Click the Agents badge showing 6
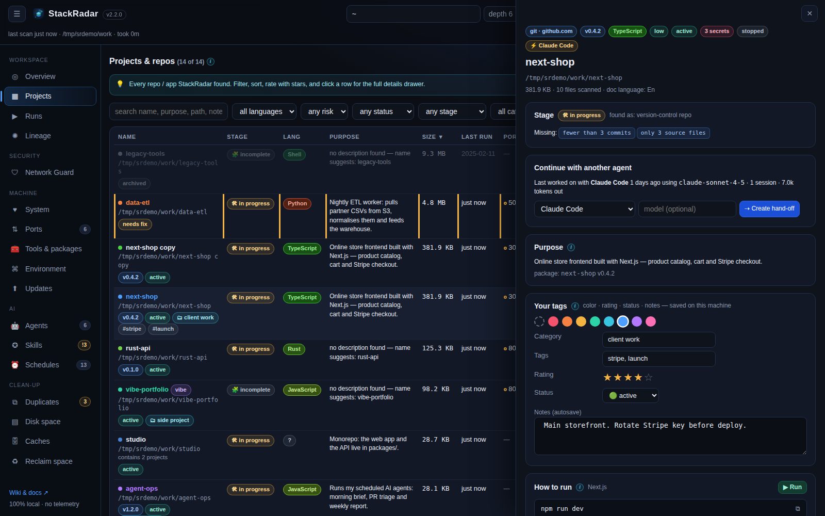 tap(85, 326)
